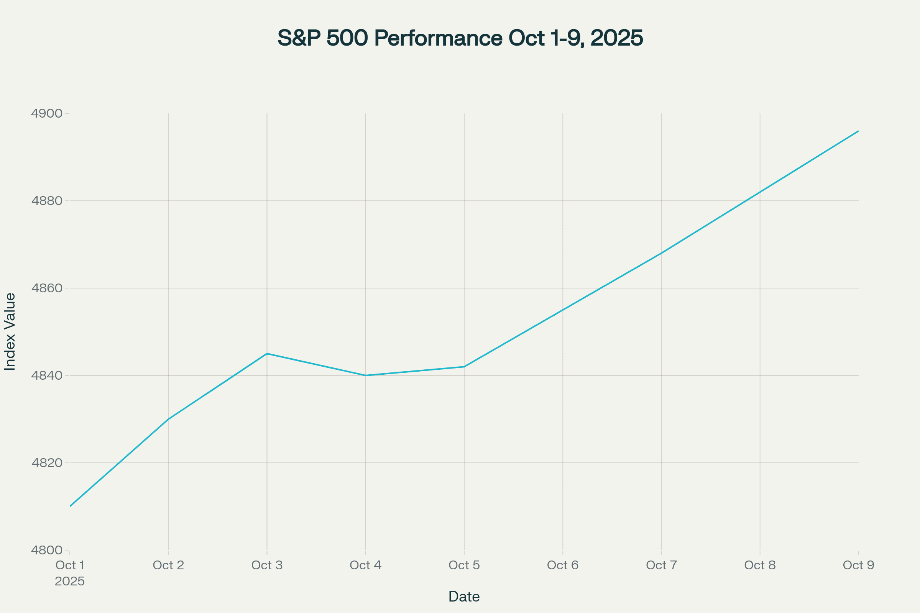Screen dimensions: 920x613
Task: Click the Oct 8 x-axis label
Action: coord(760,565)
